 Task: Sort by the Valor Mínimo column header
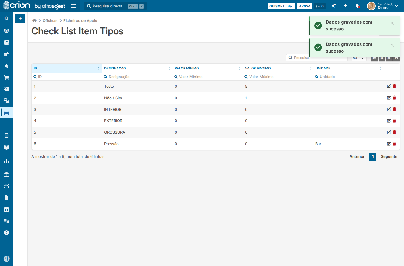tap(207, 68)
